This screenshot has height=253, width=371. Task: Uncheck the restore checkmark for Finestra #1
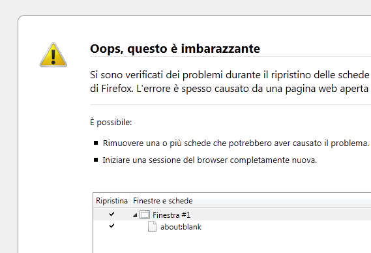pyautogui.click(x=111, y=214)
